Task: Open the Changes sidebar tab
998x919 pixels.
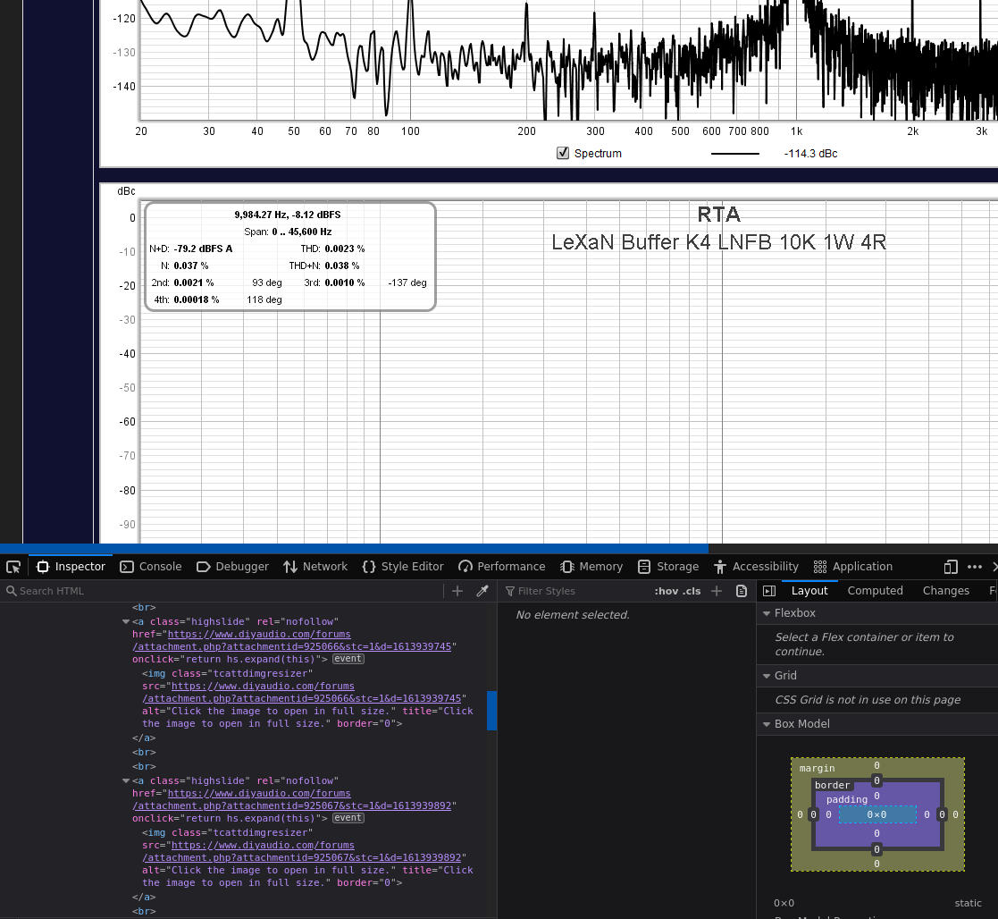Action: [946, 591]
